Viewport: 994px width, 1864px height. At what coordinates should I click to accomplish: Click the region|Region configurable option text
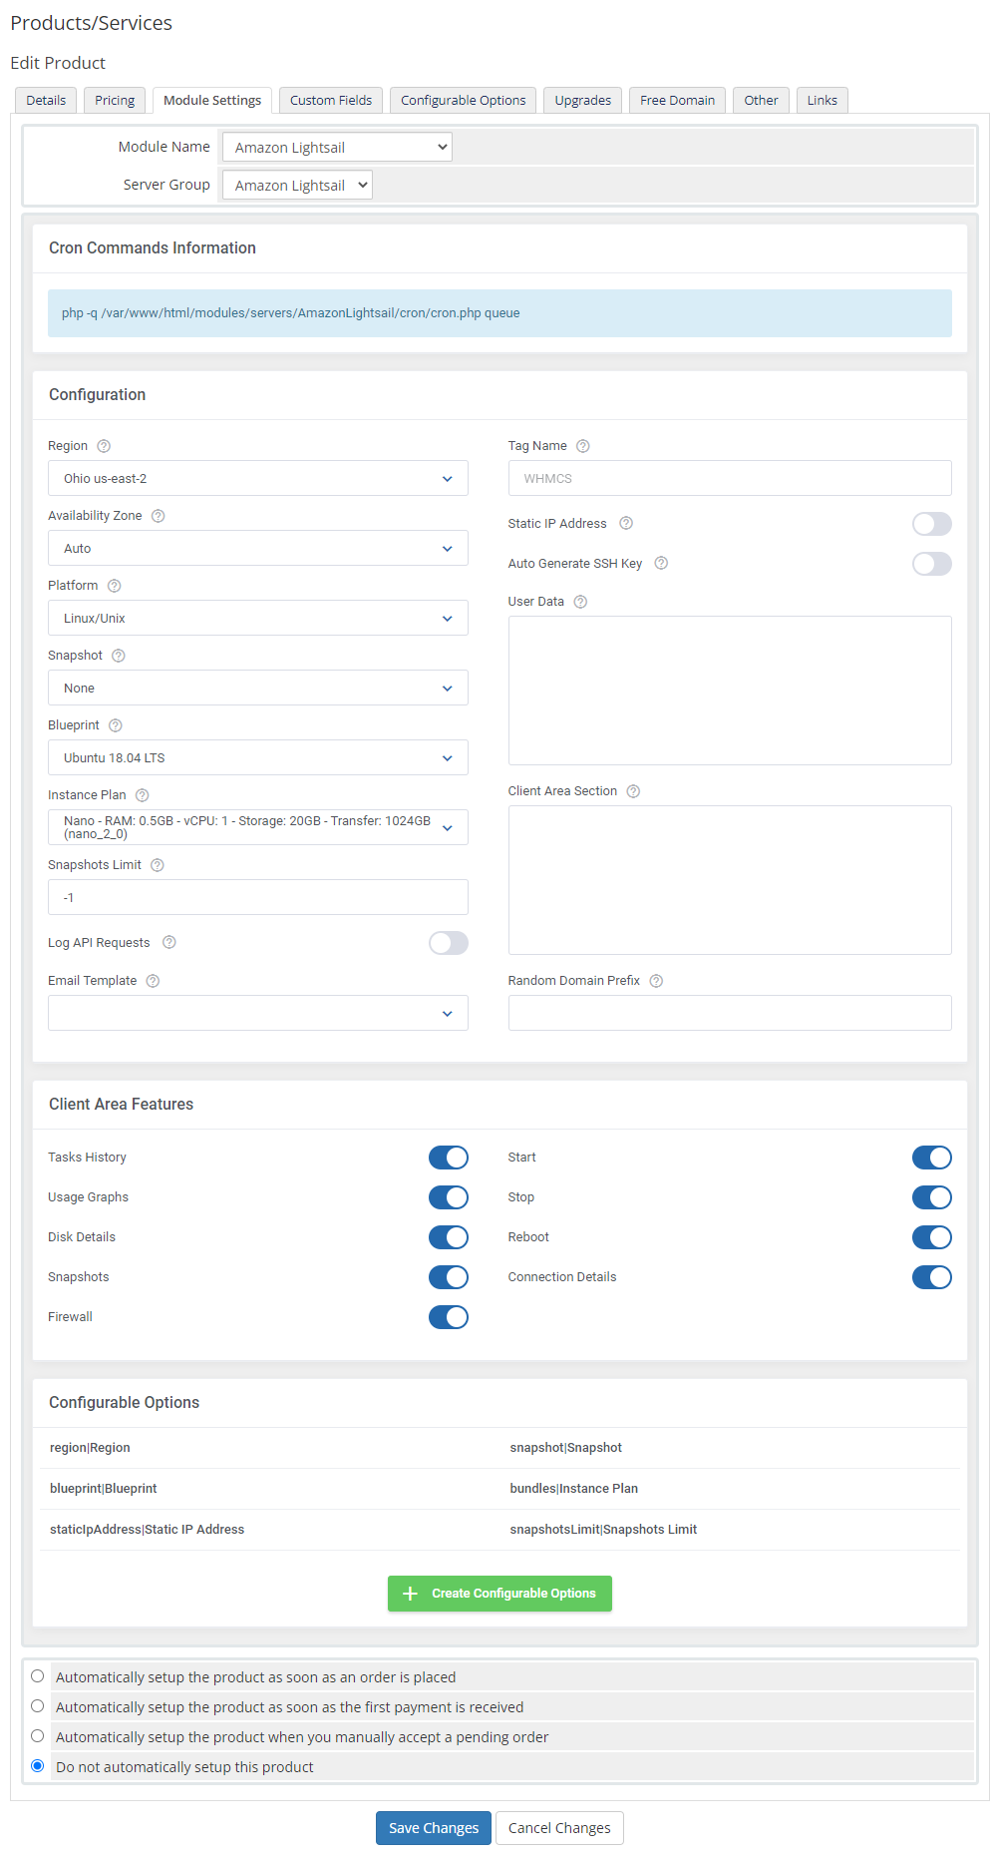[90, 1448]
